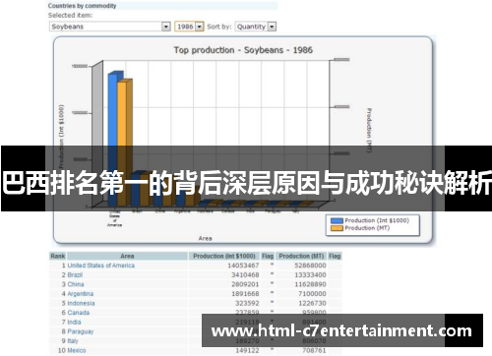The image size is (492, 356).
Task: Click the Indonesia country link
Action: 81,303
